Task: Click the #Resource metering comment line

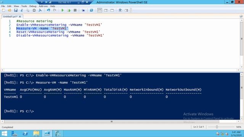Action: (34, 21)
